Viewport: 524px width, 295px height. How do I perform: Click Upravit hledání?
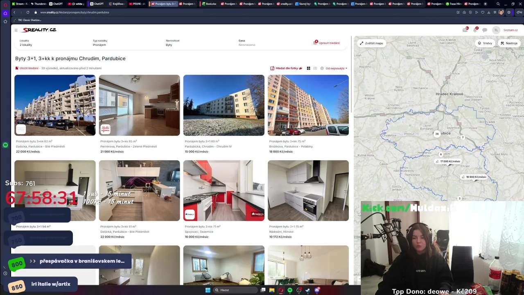[326, 43]
